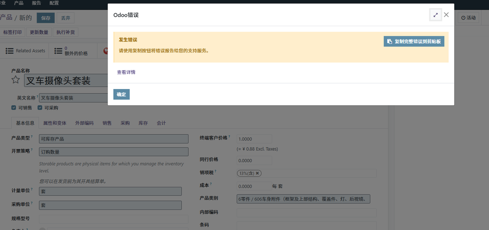Click help mark beside 销项税

tap(215, 171)
